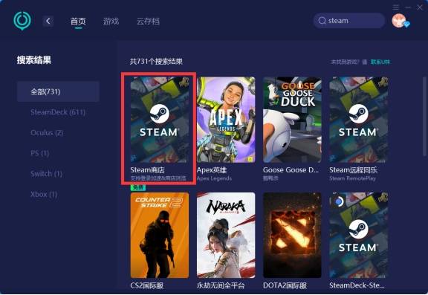Filter results by Switch (1)
The height and width of the screenshot is (295, 428).
point(46,174)
